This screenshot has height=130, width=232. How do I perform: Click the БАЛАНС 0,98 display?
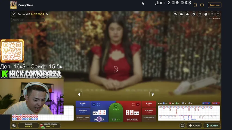[28, 125]
